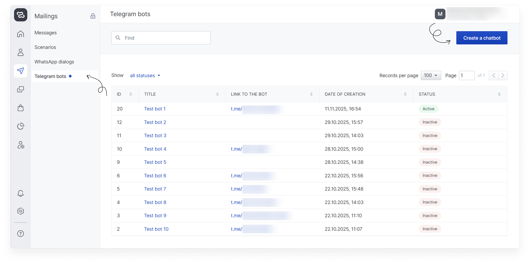
Task: Click the Find search field
Action: pos(161,38)
